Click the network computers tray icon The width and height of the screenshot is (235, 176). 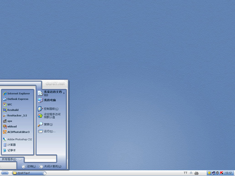click(214, 173)
